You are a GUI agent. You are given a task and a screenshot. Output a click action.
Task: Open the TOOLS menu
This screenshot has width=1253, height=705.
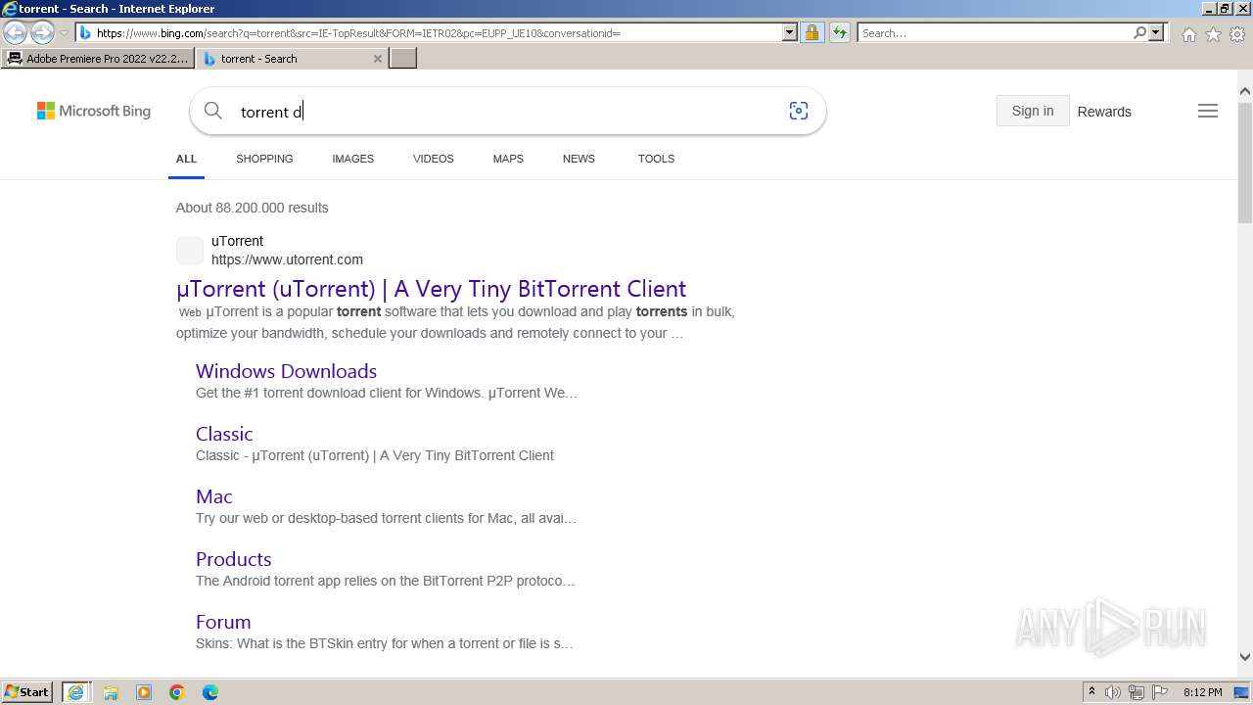[x=656, y=159]
